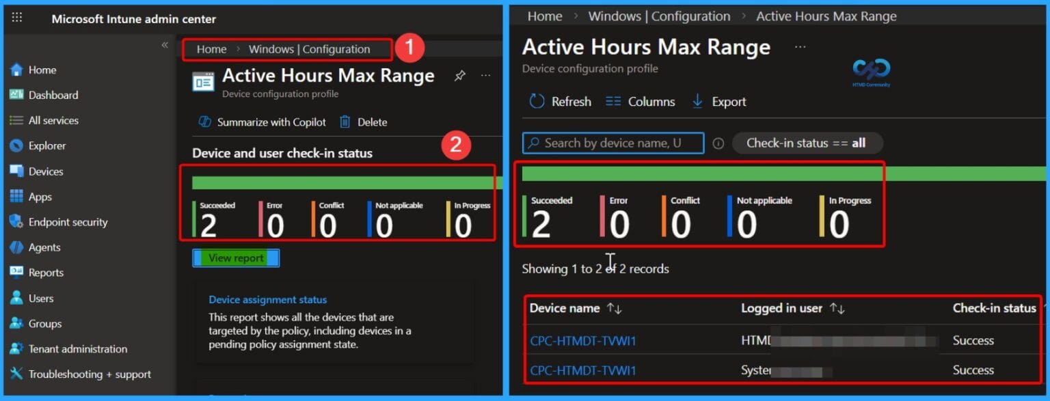Click the Copilot icon in toolbar

click(204, 122)
